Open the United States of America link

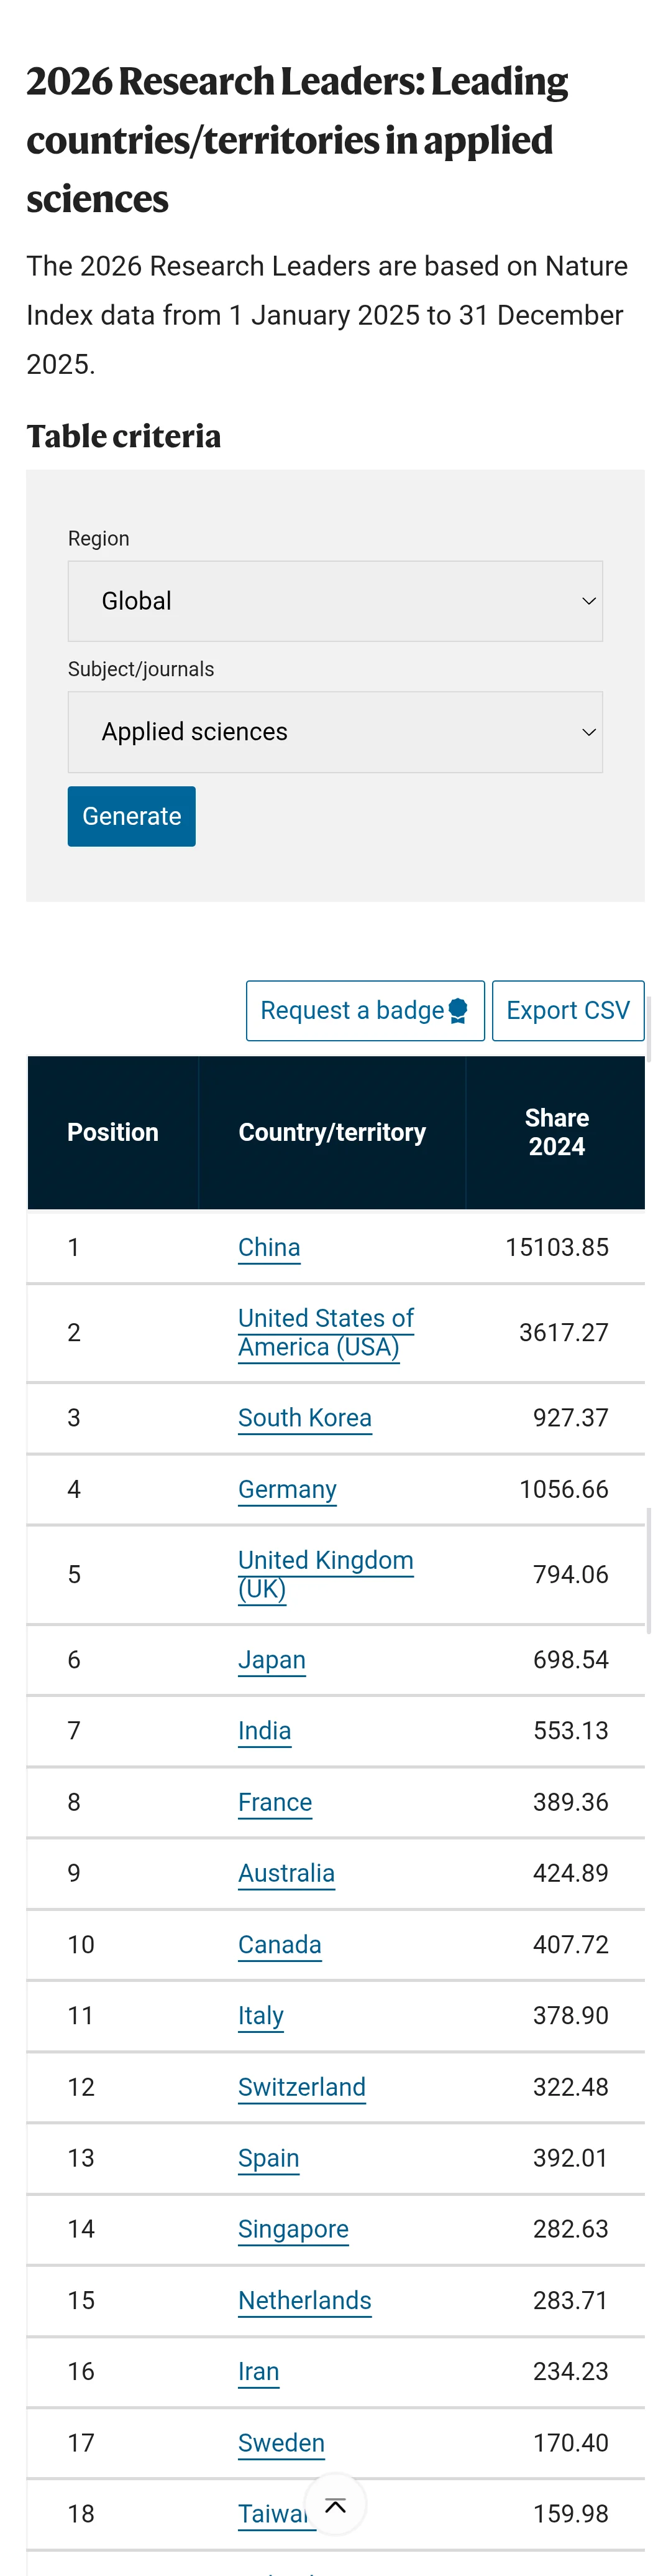pyautogui.click(x=326, y=1332)
